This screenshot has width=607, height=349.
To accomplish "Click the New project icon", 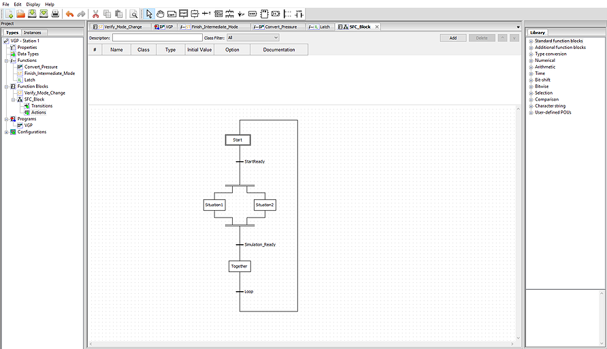I will pos(9,14).
